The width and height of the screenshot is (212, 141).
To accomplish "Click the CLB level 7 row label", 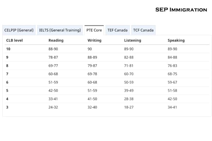I will [7, 74].
